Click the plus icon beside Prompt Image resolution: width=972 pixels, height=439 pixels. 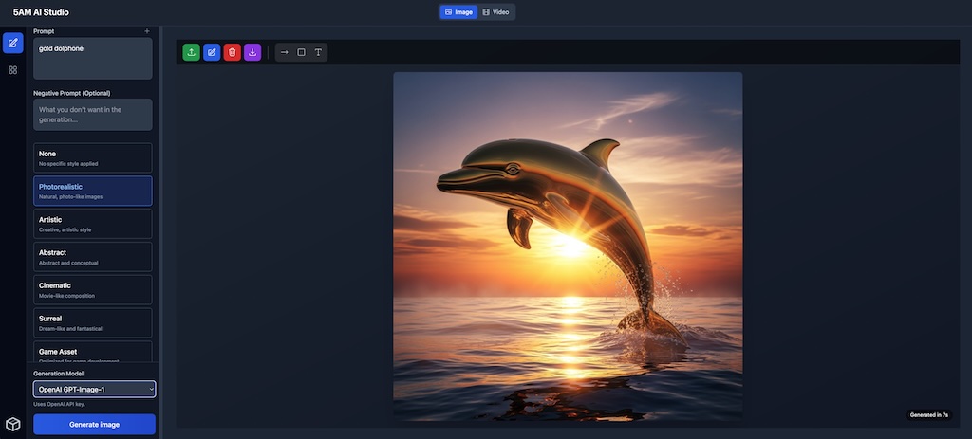coord(147,31)
